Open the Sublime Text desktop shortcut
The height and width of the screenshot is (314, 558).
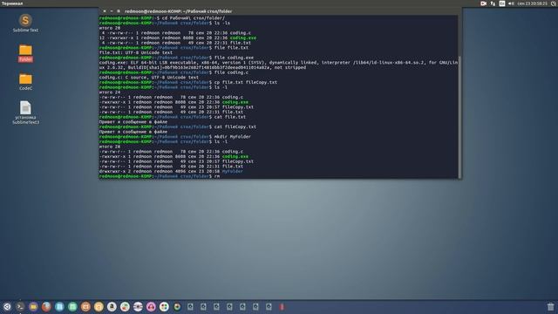click(x=25, y=23)
